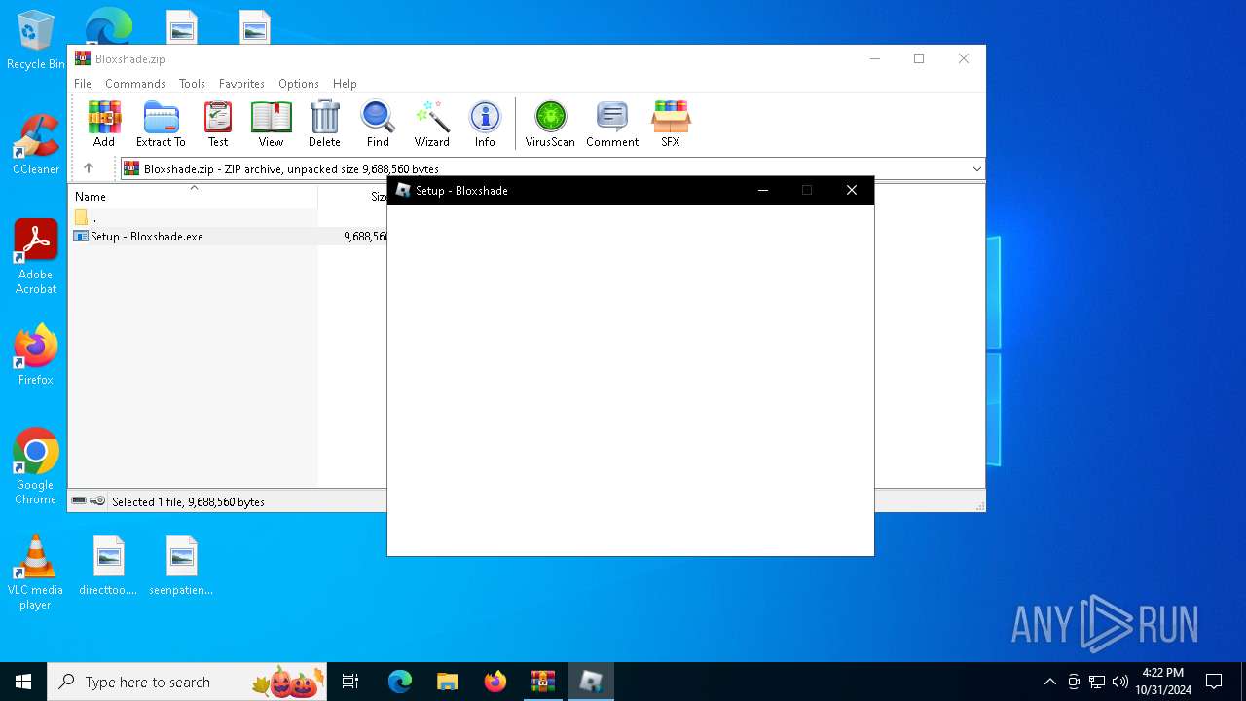1246x701 pixels.
Task: Minimize the Setup - Bloxshade window
Action: click(x=763, y=191)
